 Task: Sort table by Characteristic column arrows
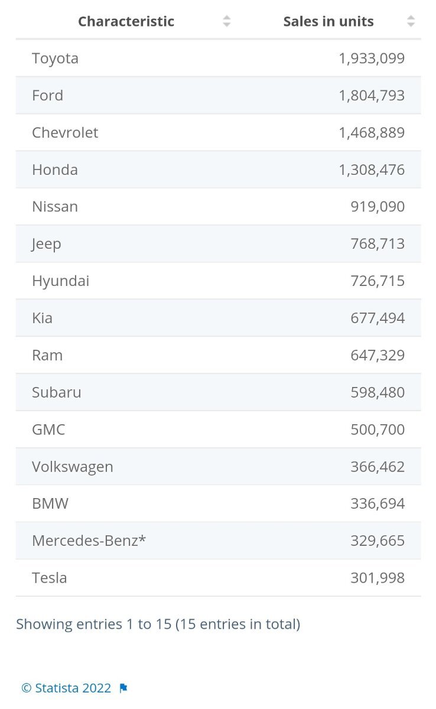226,22
